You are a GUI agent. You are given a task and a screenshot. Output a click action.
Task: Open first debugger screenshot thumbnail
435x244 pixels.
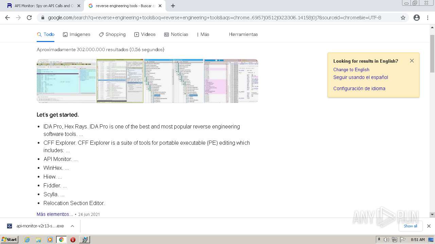(66, 81)
